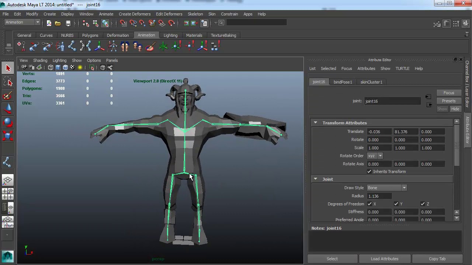Switch to single perspective view layout
Screen dimensions: 472x265
tap(8, 180)
